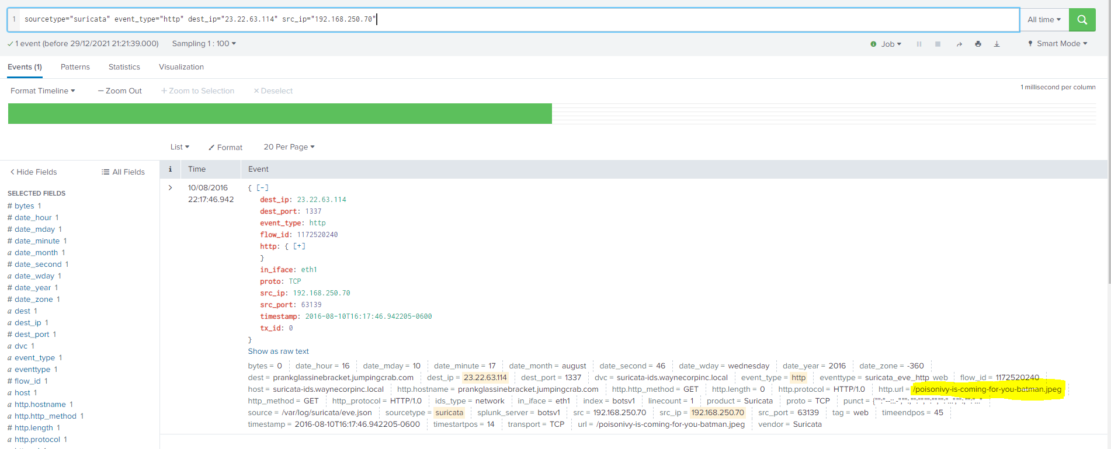
Task: Pause the search job
Action: 919,44
